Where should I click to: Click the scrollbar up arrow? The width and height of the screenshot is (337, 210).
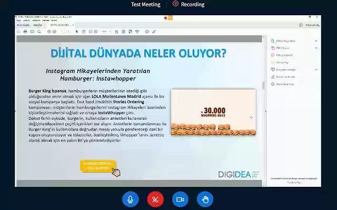[x=263, y=37]
